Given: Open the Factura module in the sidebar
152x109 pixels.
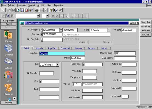Looking at the screenshot, I should (9, 37).
